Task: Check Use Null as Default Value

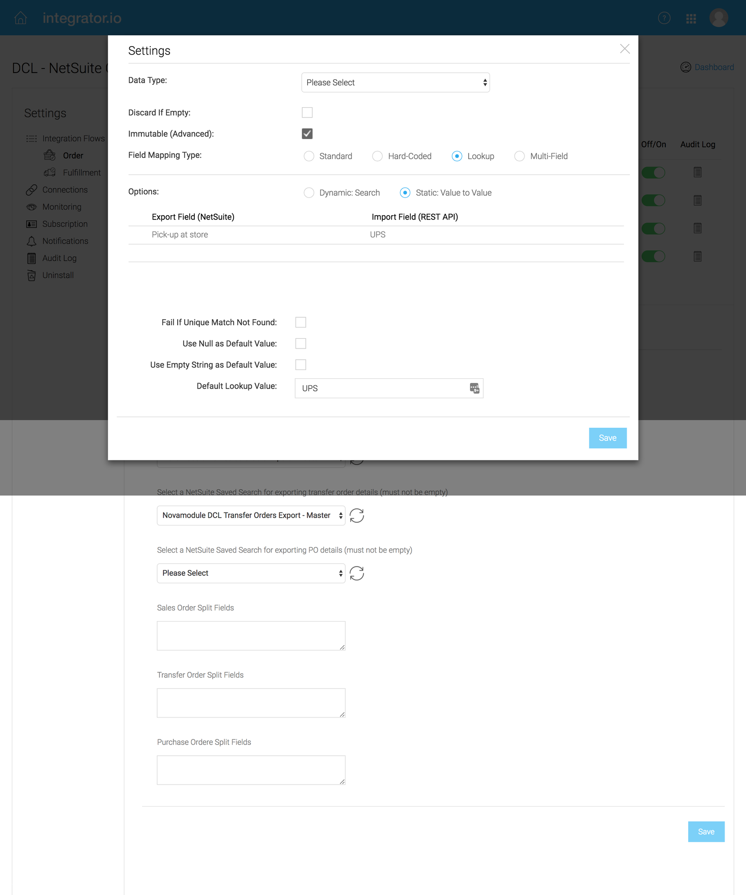Action: [301, 344]
